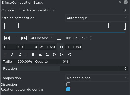The image size is (130, 95).
Task: Expand Composition et transformation selector
Action: tap(28, 10)
